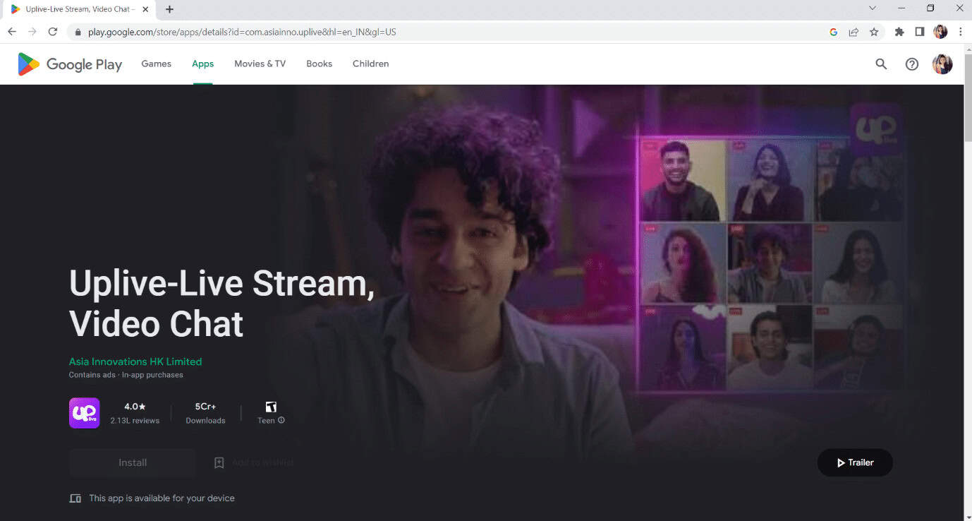Play the Uplive trailer
972x521 pixels.
[855, 462]
